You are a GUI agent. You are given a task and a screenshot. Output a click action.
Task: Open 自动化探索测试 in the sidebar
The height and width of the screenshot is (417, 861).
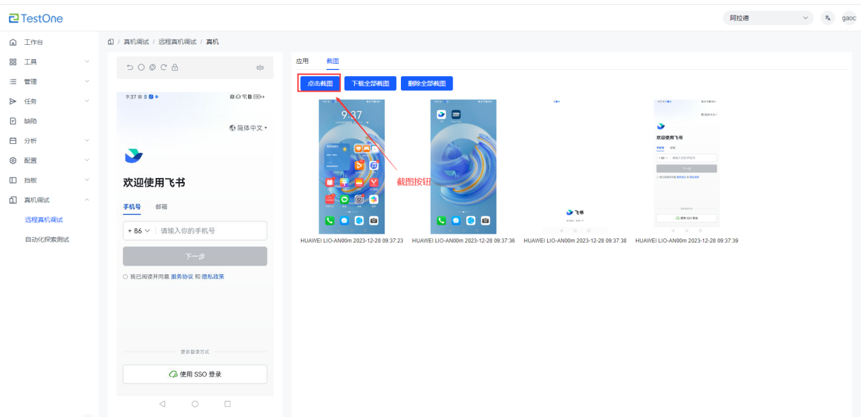coord(47,239)
